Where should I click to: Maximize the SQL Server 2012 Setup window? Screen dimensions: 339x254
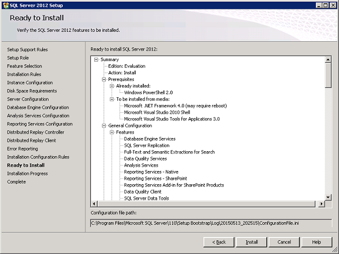click(325, 5)
